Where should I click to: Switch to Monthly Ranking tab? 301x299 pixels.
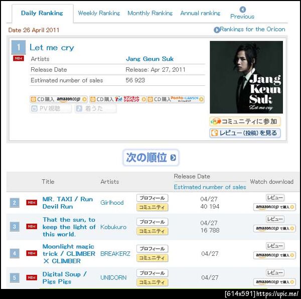coord(150,13)
